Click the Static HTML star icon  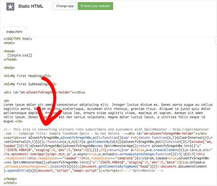coord(10,7)
